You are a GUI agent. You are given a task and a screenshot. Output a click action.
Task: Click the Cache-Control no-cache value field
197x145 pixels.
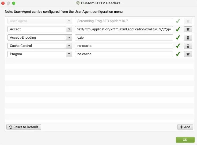pos(124,46)
